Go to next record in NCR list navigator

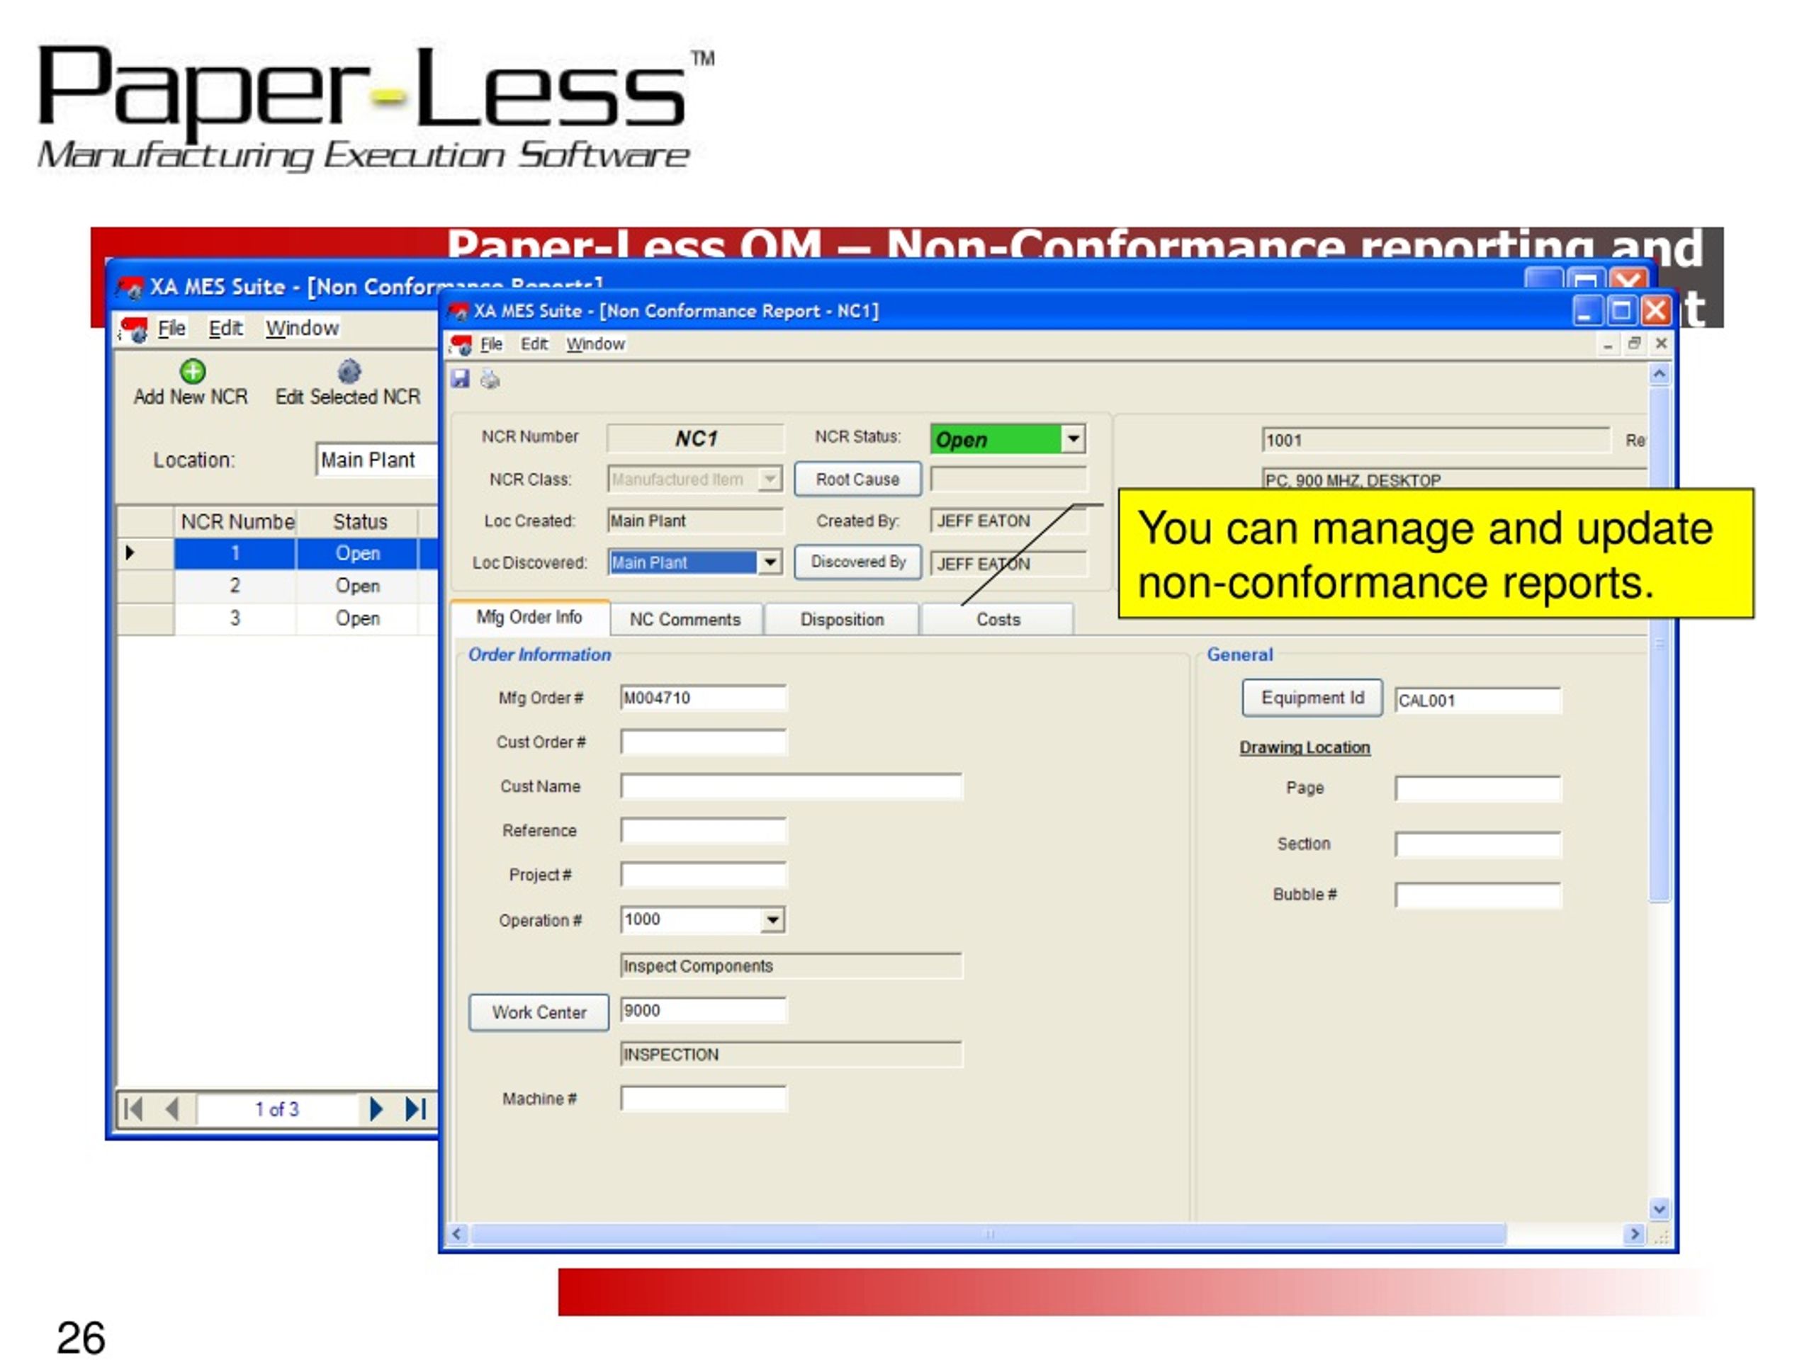[376, 1109]
